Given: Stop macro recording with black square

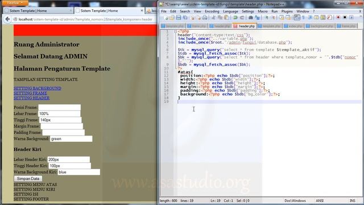Looking at the screenshot, I should tap(345, 18).
